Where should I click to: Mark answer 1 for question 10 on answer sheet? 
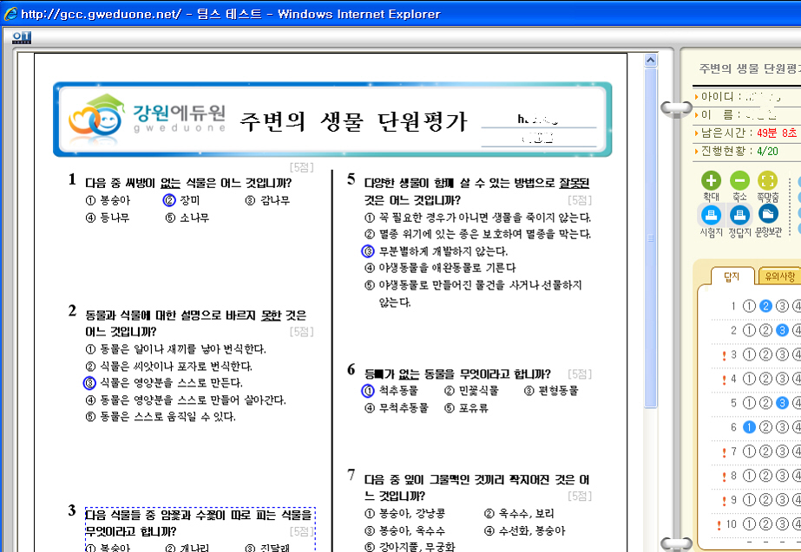[749, 524]
